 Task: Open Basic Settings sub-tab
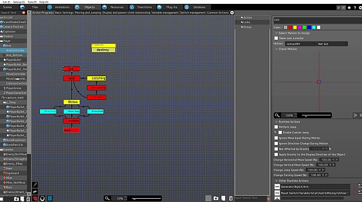pyautogui.click(x=64, y=13)
